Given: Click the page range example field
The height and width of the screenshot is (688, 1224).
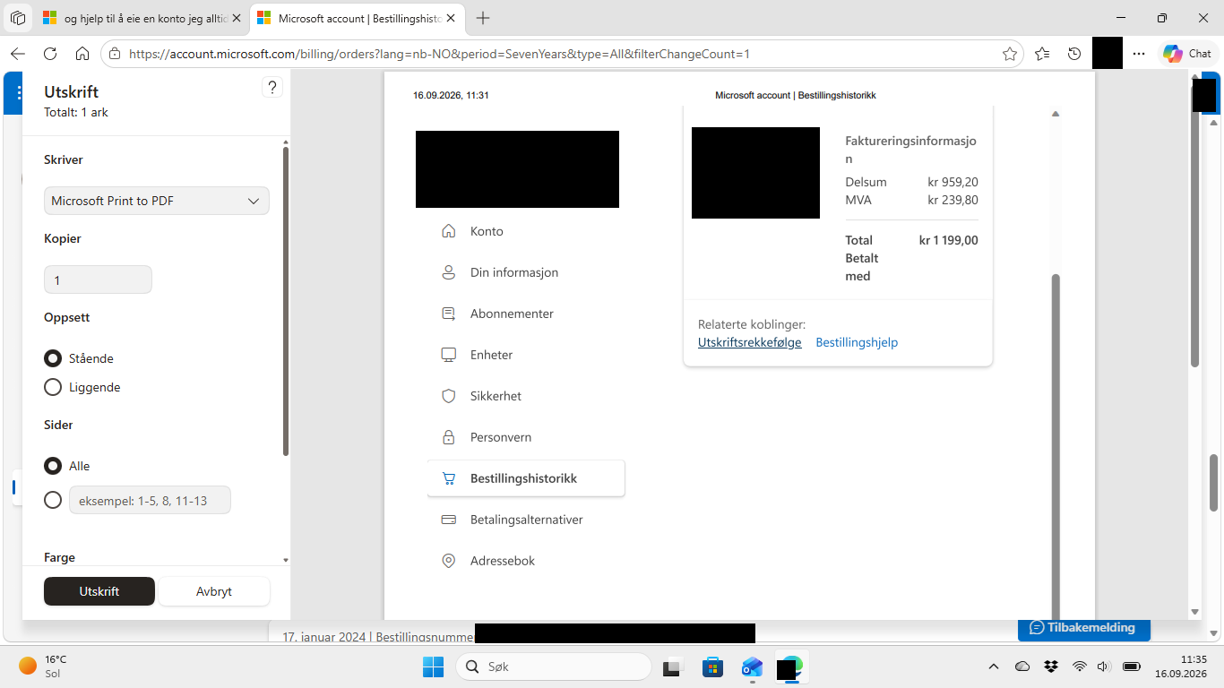Looking at the screenshot, I should [x=150, y=500].
